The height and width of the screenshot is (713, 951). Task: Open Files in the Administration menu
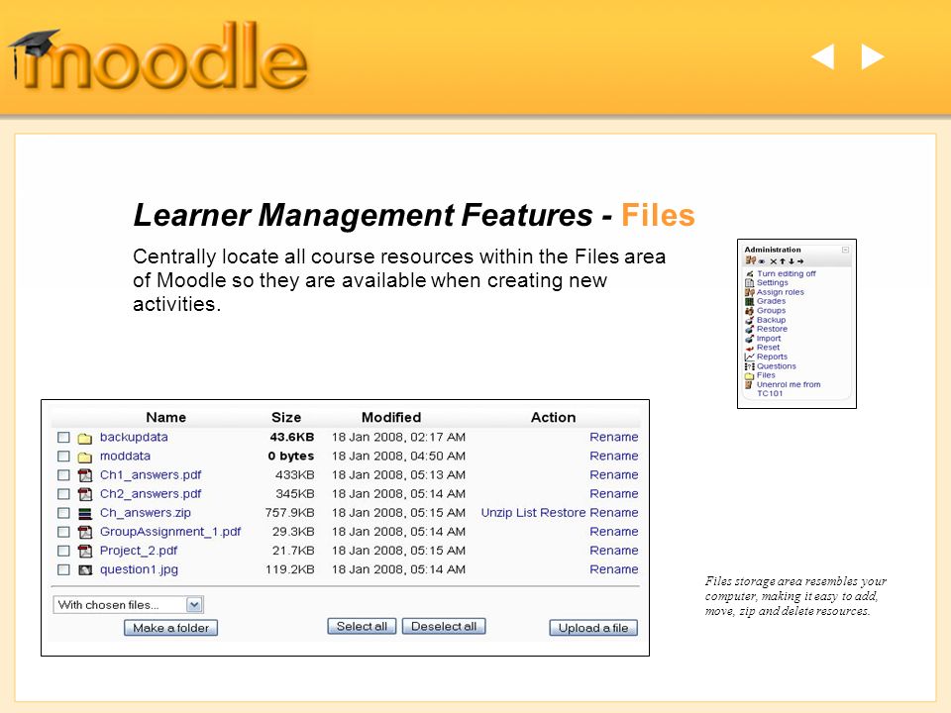766,375
